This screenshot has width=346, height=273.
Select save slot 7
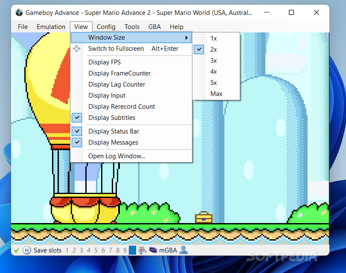tap(110, 250)
